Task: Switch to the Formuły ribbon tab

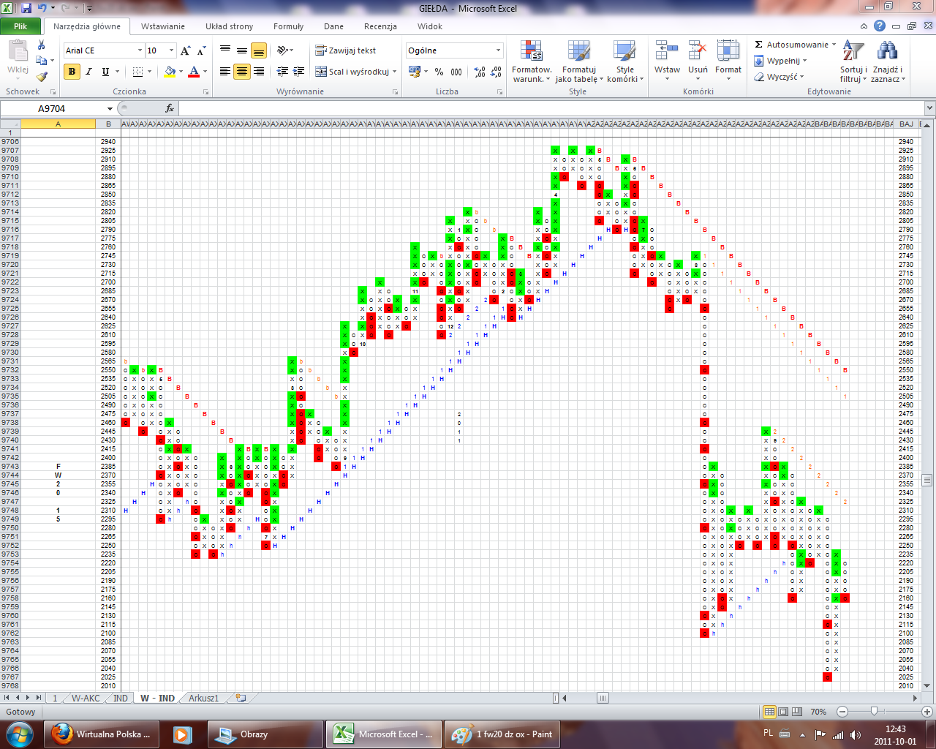Action: tap(288, 26)
